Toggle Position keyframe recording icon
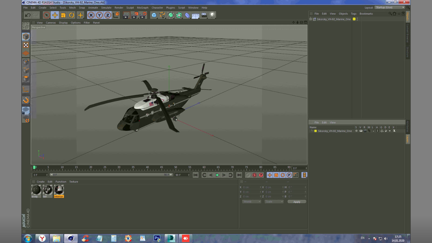432x243 pixels. click(269, 175)
